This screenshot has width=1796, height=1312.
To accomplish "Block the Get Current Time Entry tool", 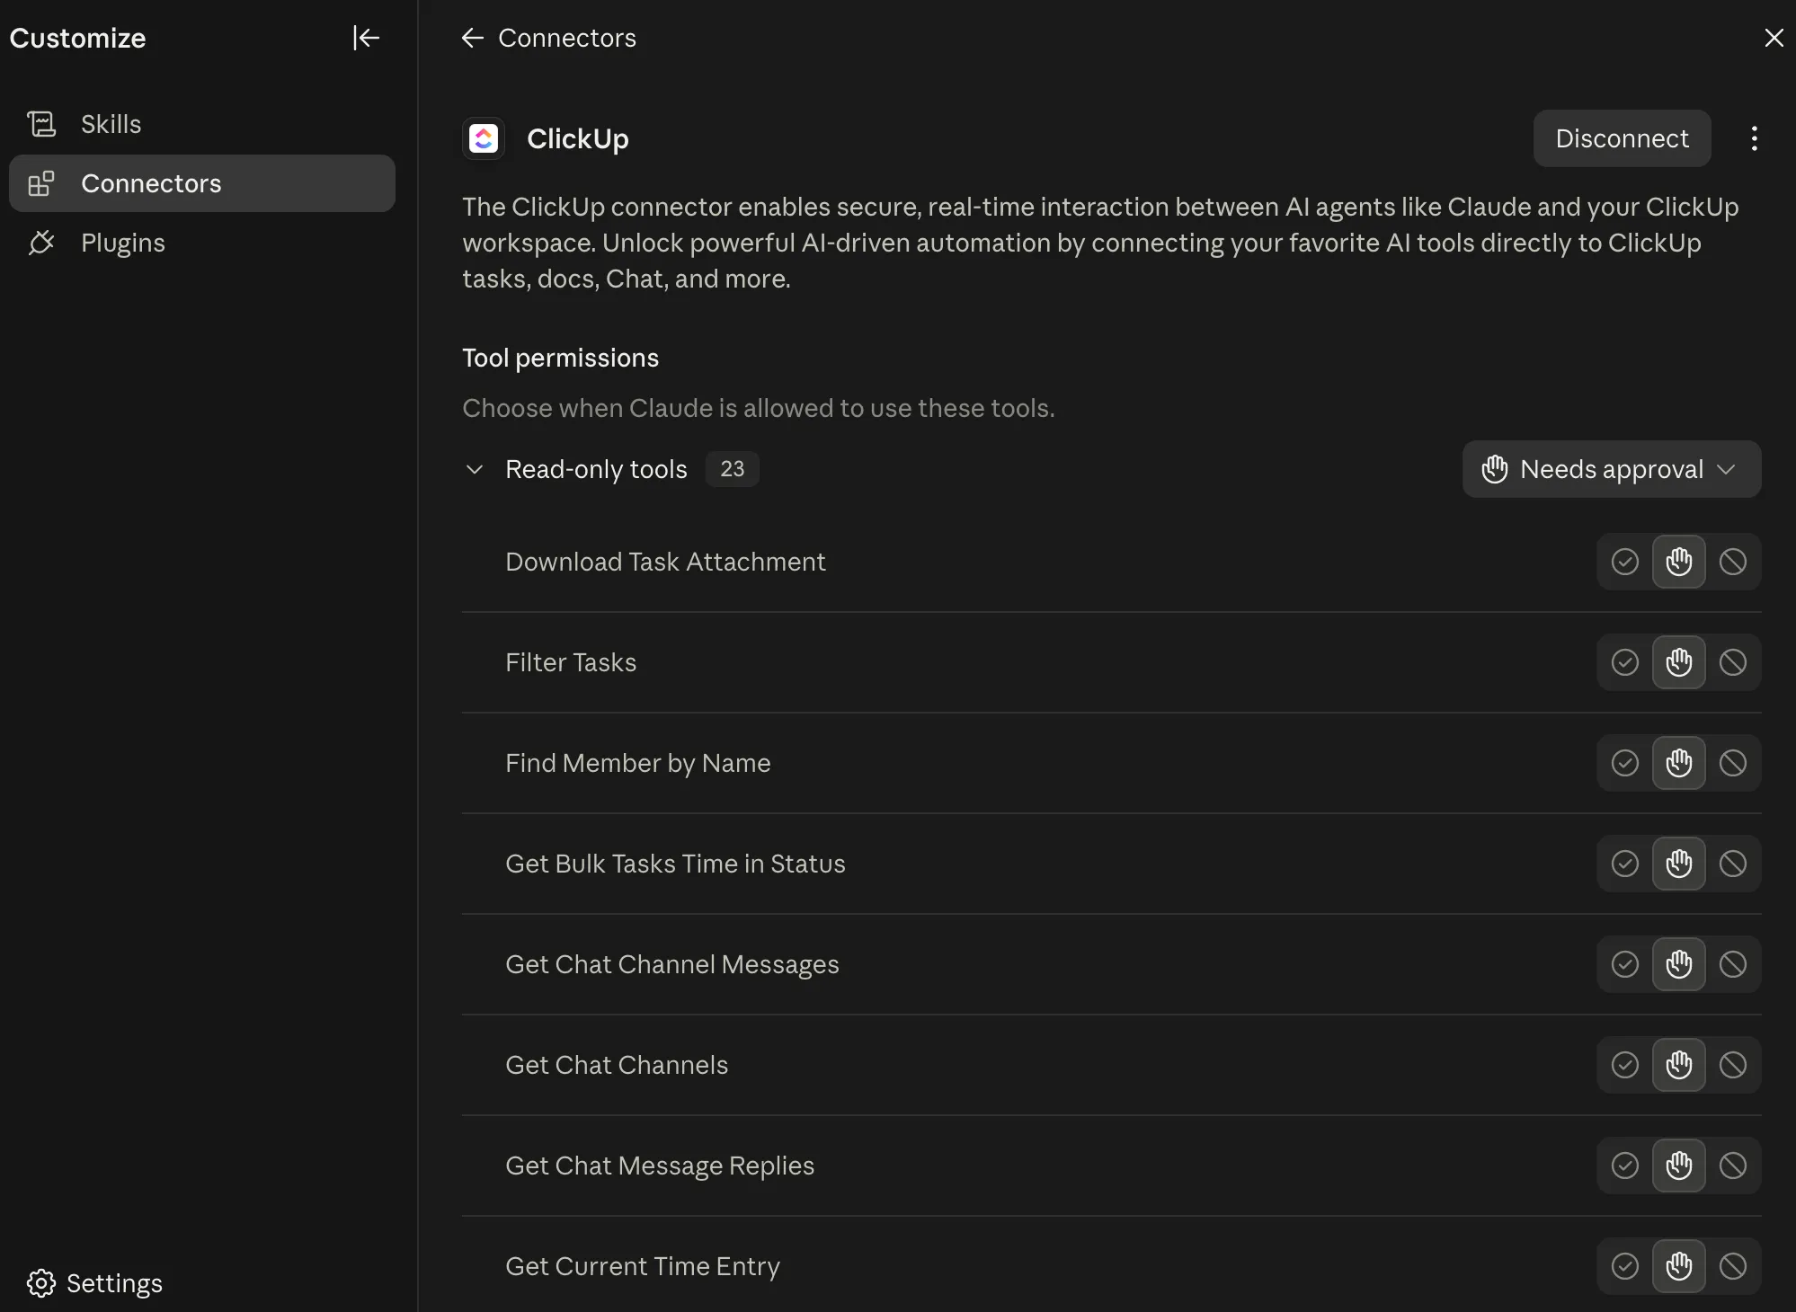I will (1733, 1266).
